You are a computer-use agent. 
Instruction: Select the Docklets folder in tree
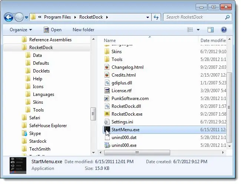click(x=41, y=71)
